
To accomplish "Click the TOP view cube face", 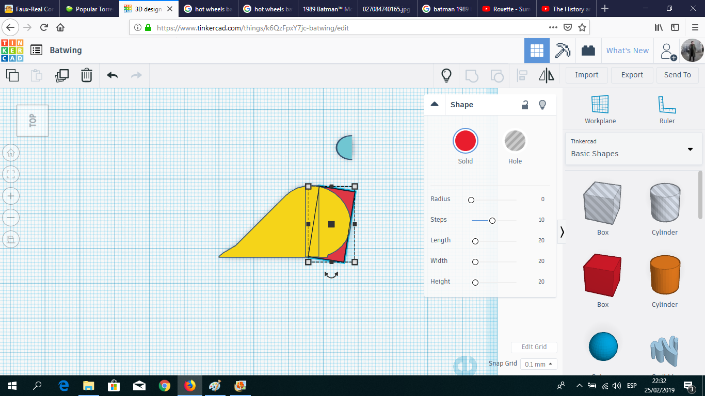I will pos(33,121).
